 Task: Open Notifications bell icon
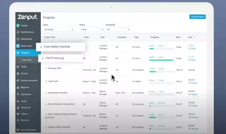(18, 32)
